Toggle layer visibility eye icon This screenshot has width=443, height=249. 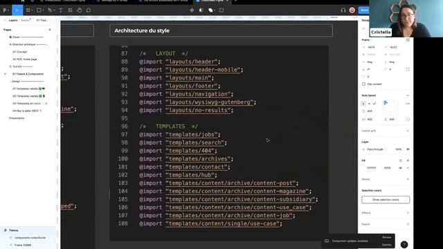[x=408, y=149]
